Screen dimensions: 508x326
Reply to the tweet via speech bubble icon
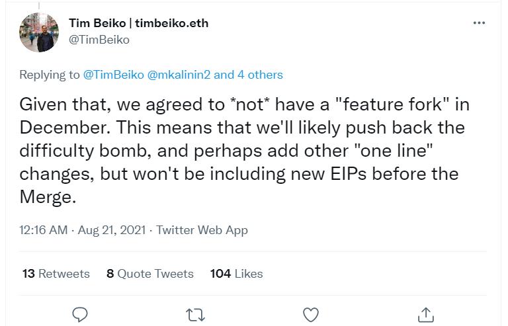(80, 315)
